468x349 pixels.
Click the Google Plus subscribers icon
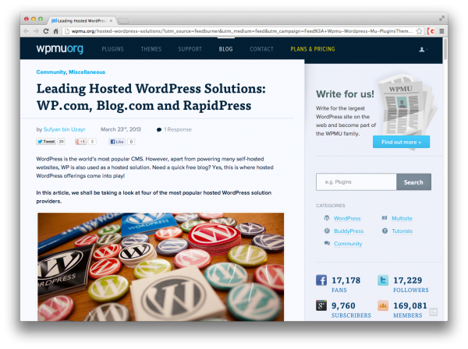coord(321,305)
